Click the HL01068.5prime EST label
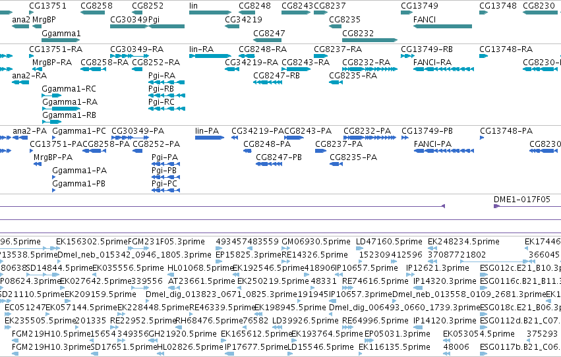561x357 pixels. pos(200,268)
